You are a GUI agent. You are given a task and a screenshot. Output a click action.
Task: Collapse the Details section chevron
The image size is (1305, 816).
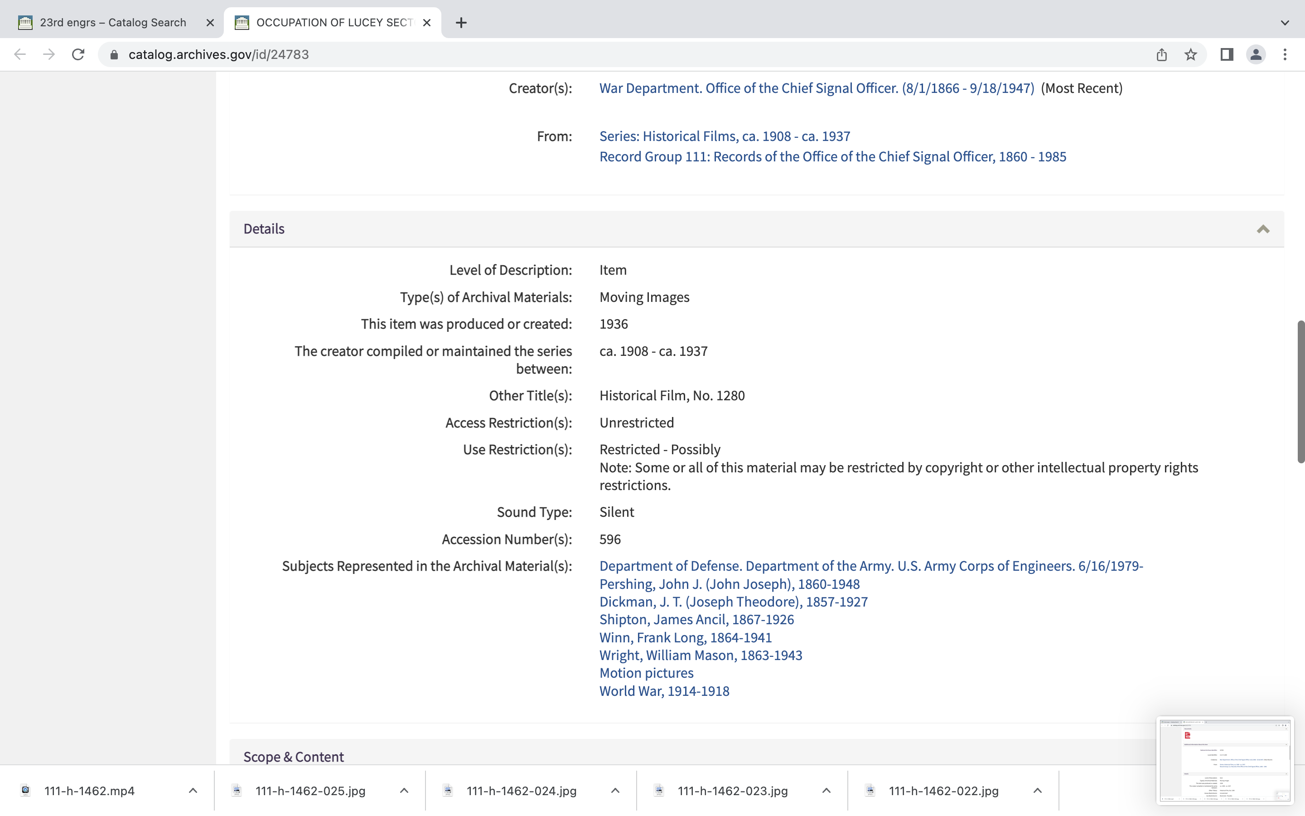coord(1263,229)
